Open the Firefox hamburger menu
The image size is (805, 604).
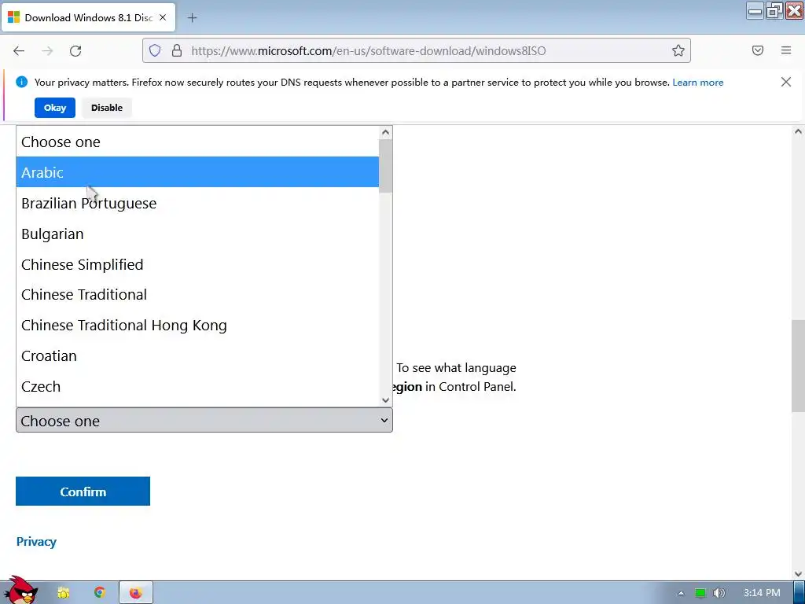786,50
